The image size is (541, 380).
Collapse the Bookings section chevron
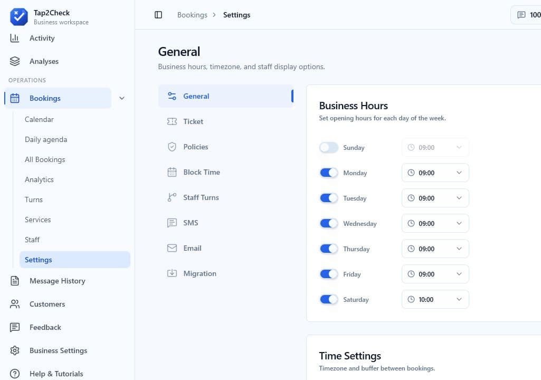122,98
